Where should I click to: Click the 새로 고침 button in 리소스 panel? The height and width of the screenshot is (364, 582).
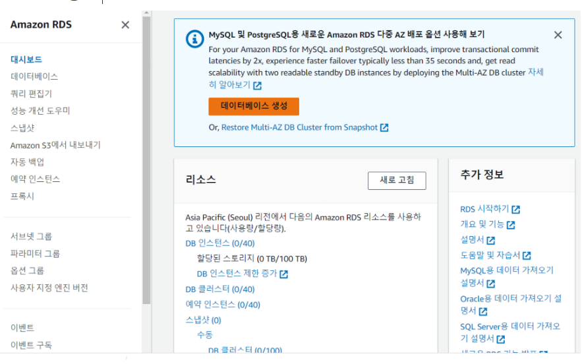coord(397,181)
